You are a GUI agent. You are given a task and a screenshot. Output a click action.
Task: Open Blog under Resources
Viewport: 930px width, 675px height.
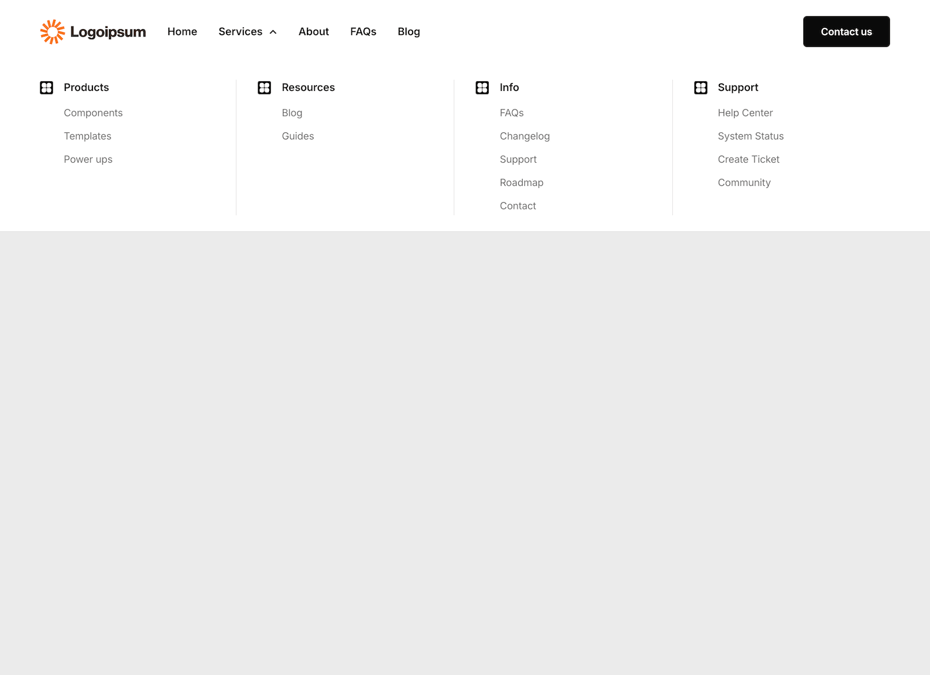point(292,113)
